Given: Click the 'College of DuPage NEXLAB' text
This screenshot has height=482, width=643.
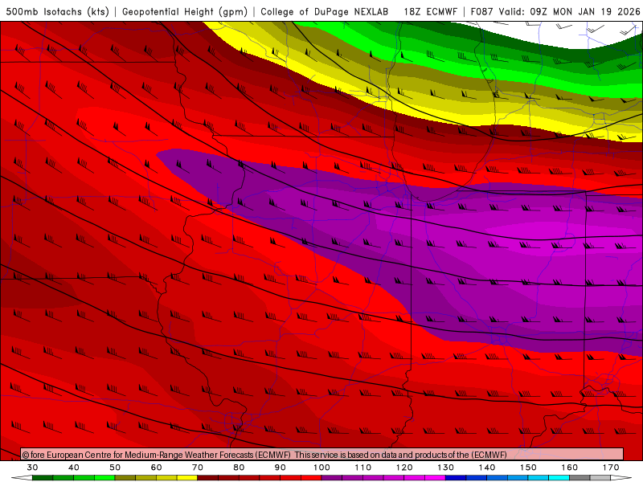Looking at the screenshot, I should (x=325, y=12).
